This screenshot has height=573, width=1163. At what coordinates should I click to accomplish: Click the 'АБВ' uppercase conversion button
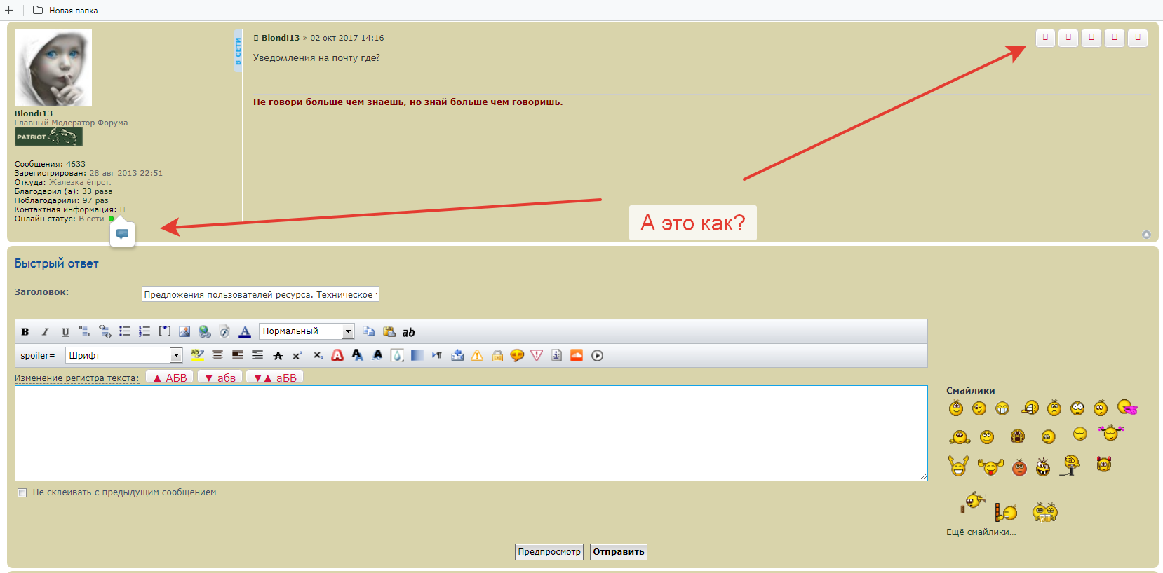[170, 378]
